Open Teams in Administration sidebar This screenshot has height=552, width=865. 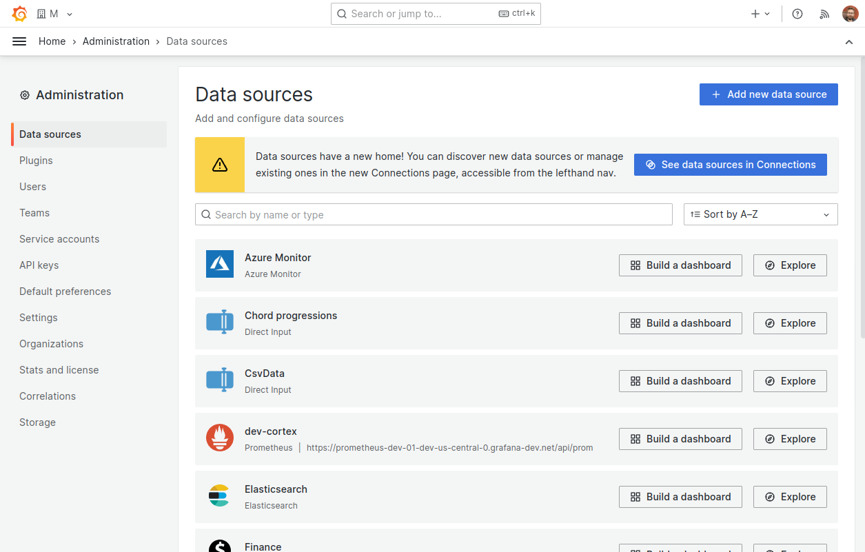34,213
